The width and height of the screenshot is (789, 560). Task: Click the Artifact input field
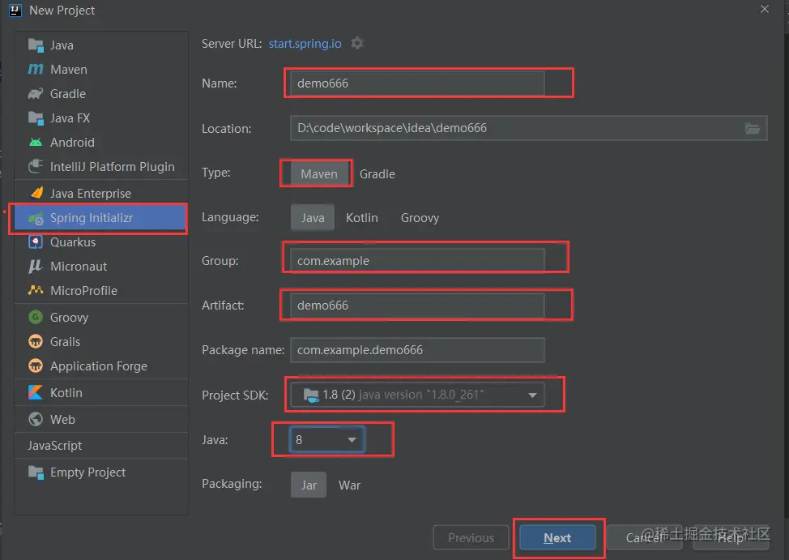point(417,306)
